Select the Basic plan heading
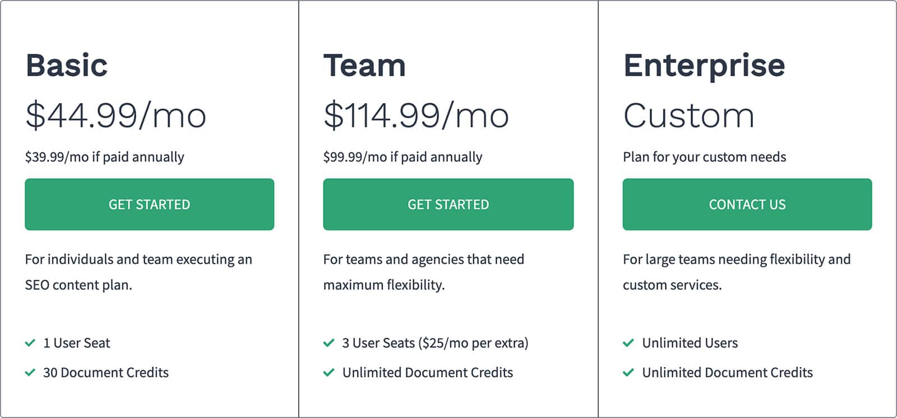 (67, 65)
